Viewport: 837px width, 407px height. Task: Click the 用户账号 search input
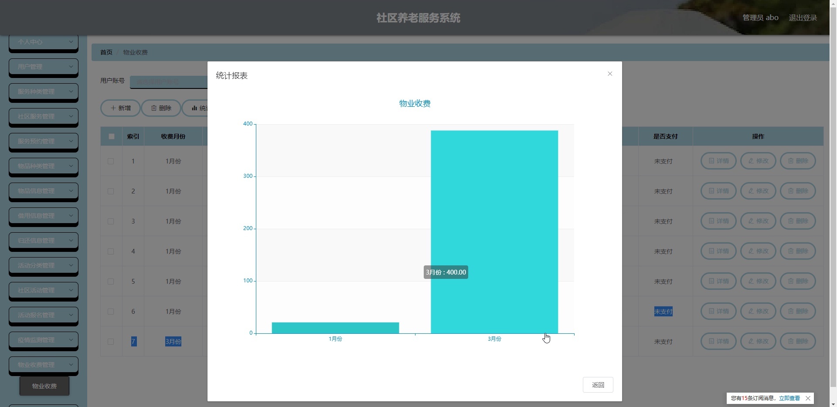click(169, 81)
